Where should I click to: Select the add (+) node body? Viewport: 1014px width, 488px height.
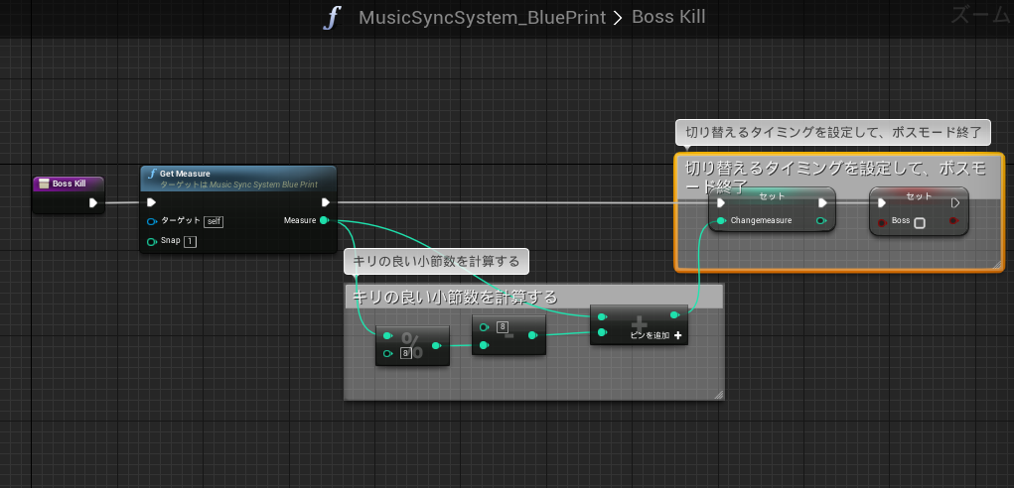639,324
